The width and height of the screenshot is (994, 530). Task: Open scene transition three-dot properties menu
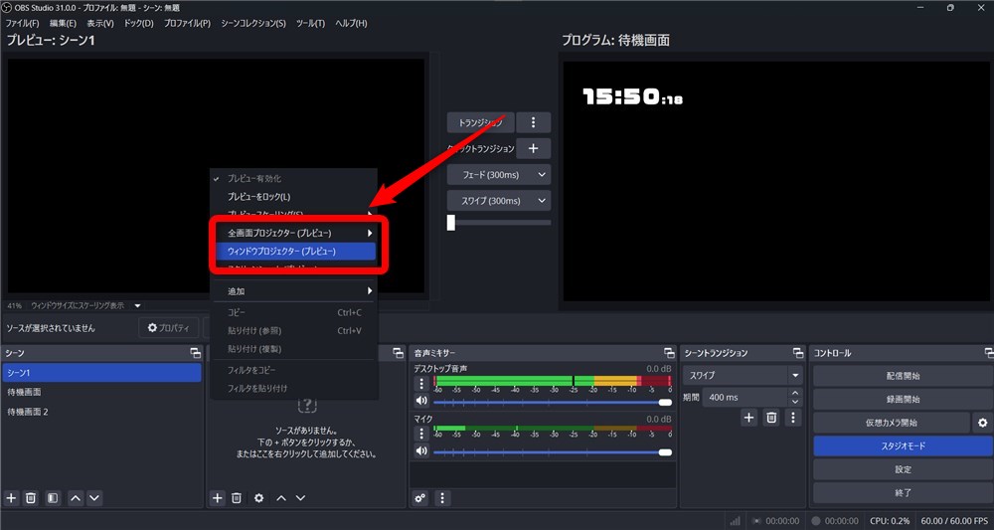[793, 418]
